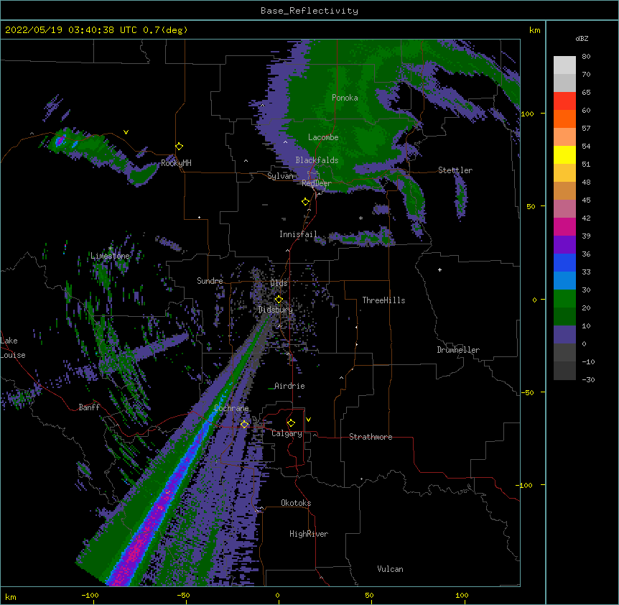Click the Airdrie city label
The image size is (619, 605).
pos(289,386)
